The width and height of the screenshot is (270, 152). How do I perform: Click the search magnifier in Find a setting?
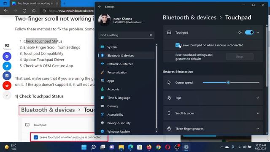pyautogui.click(x=151, y=35)
